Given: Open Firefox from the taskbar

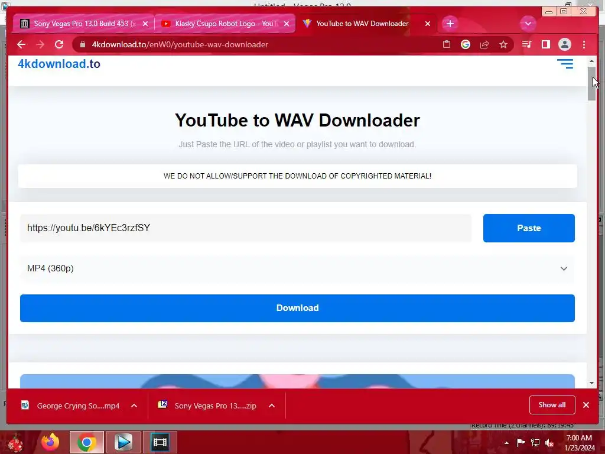Looking at the screenshot, I should [x=50, y=442].
